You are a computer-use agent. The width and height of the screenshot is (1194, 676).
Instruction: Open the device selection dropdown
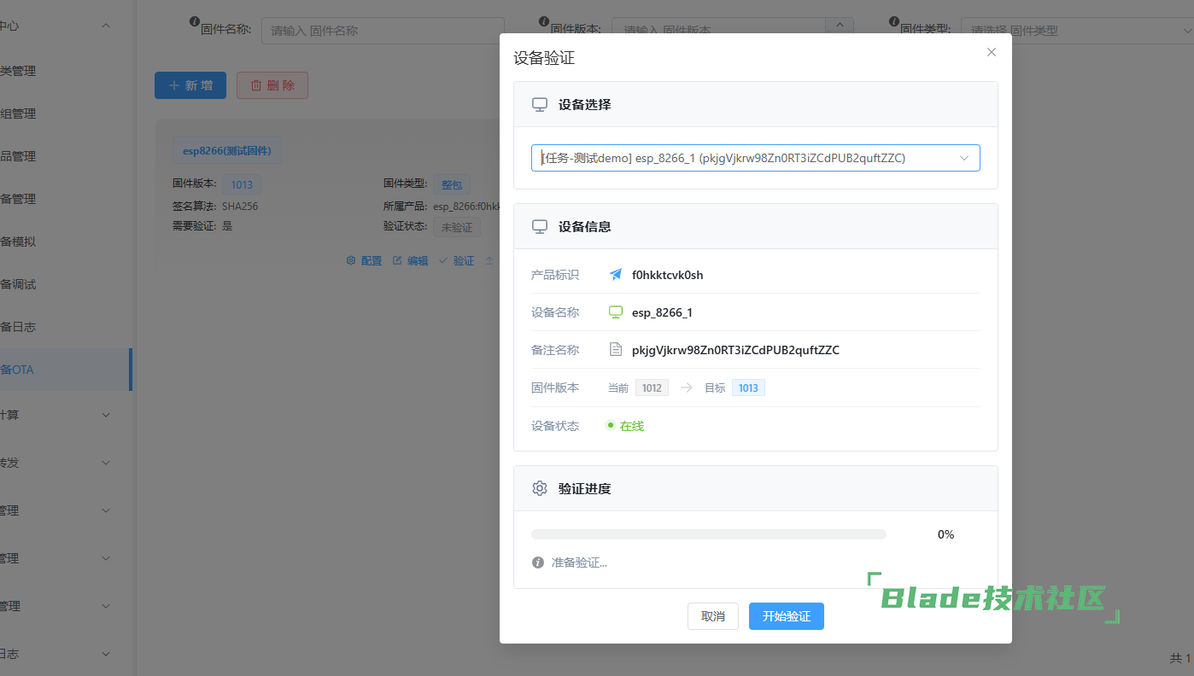click(755, 158)
